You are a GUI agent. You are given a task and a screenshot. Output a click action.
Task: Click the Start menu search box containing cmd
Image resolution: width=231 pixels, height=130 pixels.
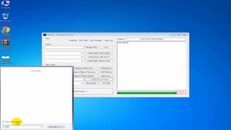[23, 127]
